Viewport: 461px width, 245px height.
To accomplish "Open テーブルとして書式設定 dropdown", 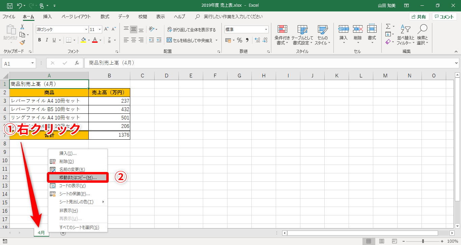I will [x=302, y=34].
